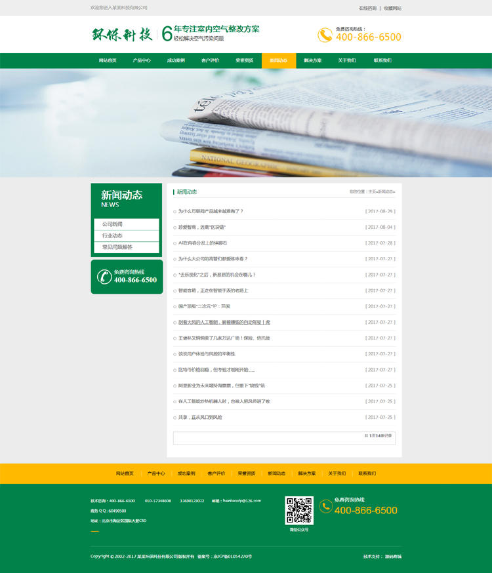Click footer phone number 010-57348608
The height and width of the screenshot is (573, 492).
pyautogui.click(x=158, y=501)
